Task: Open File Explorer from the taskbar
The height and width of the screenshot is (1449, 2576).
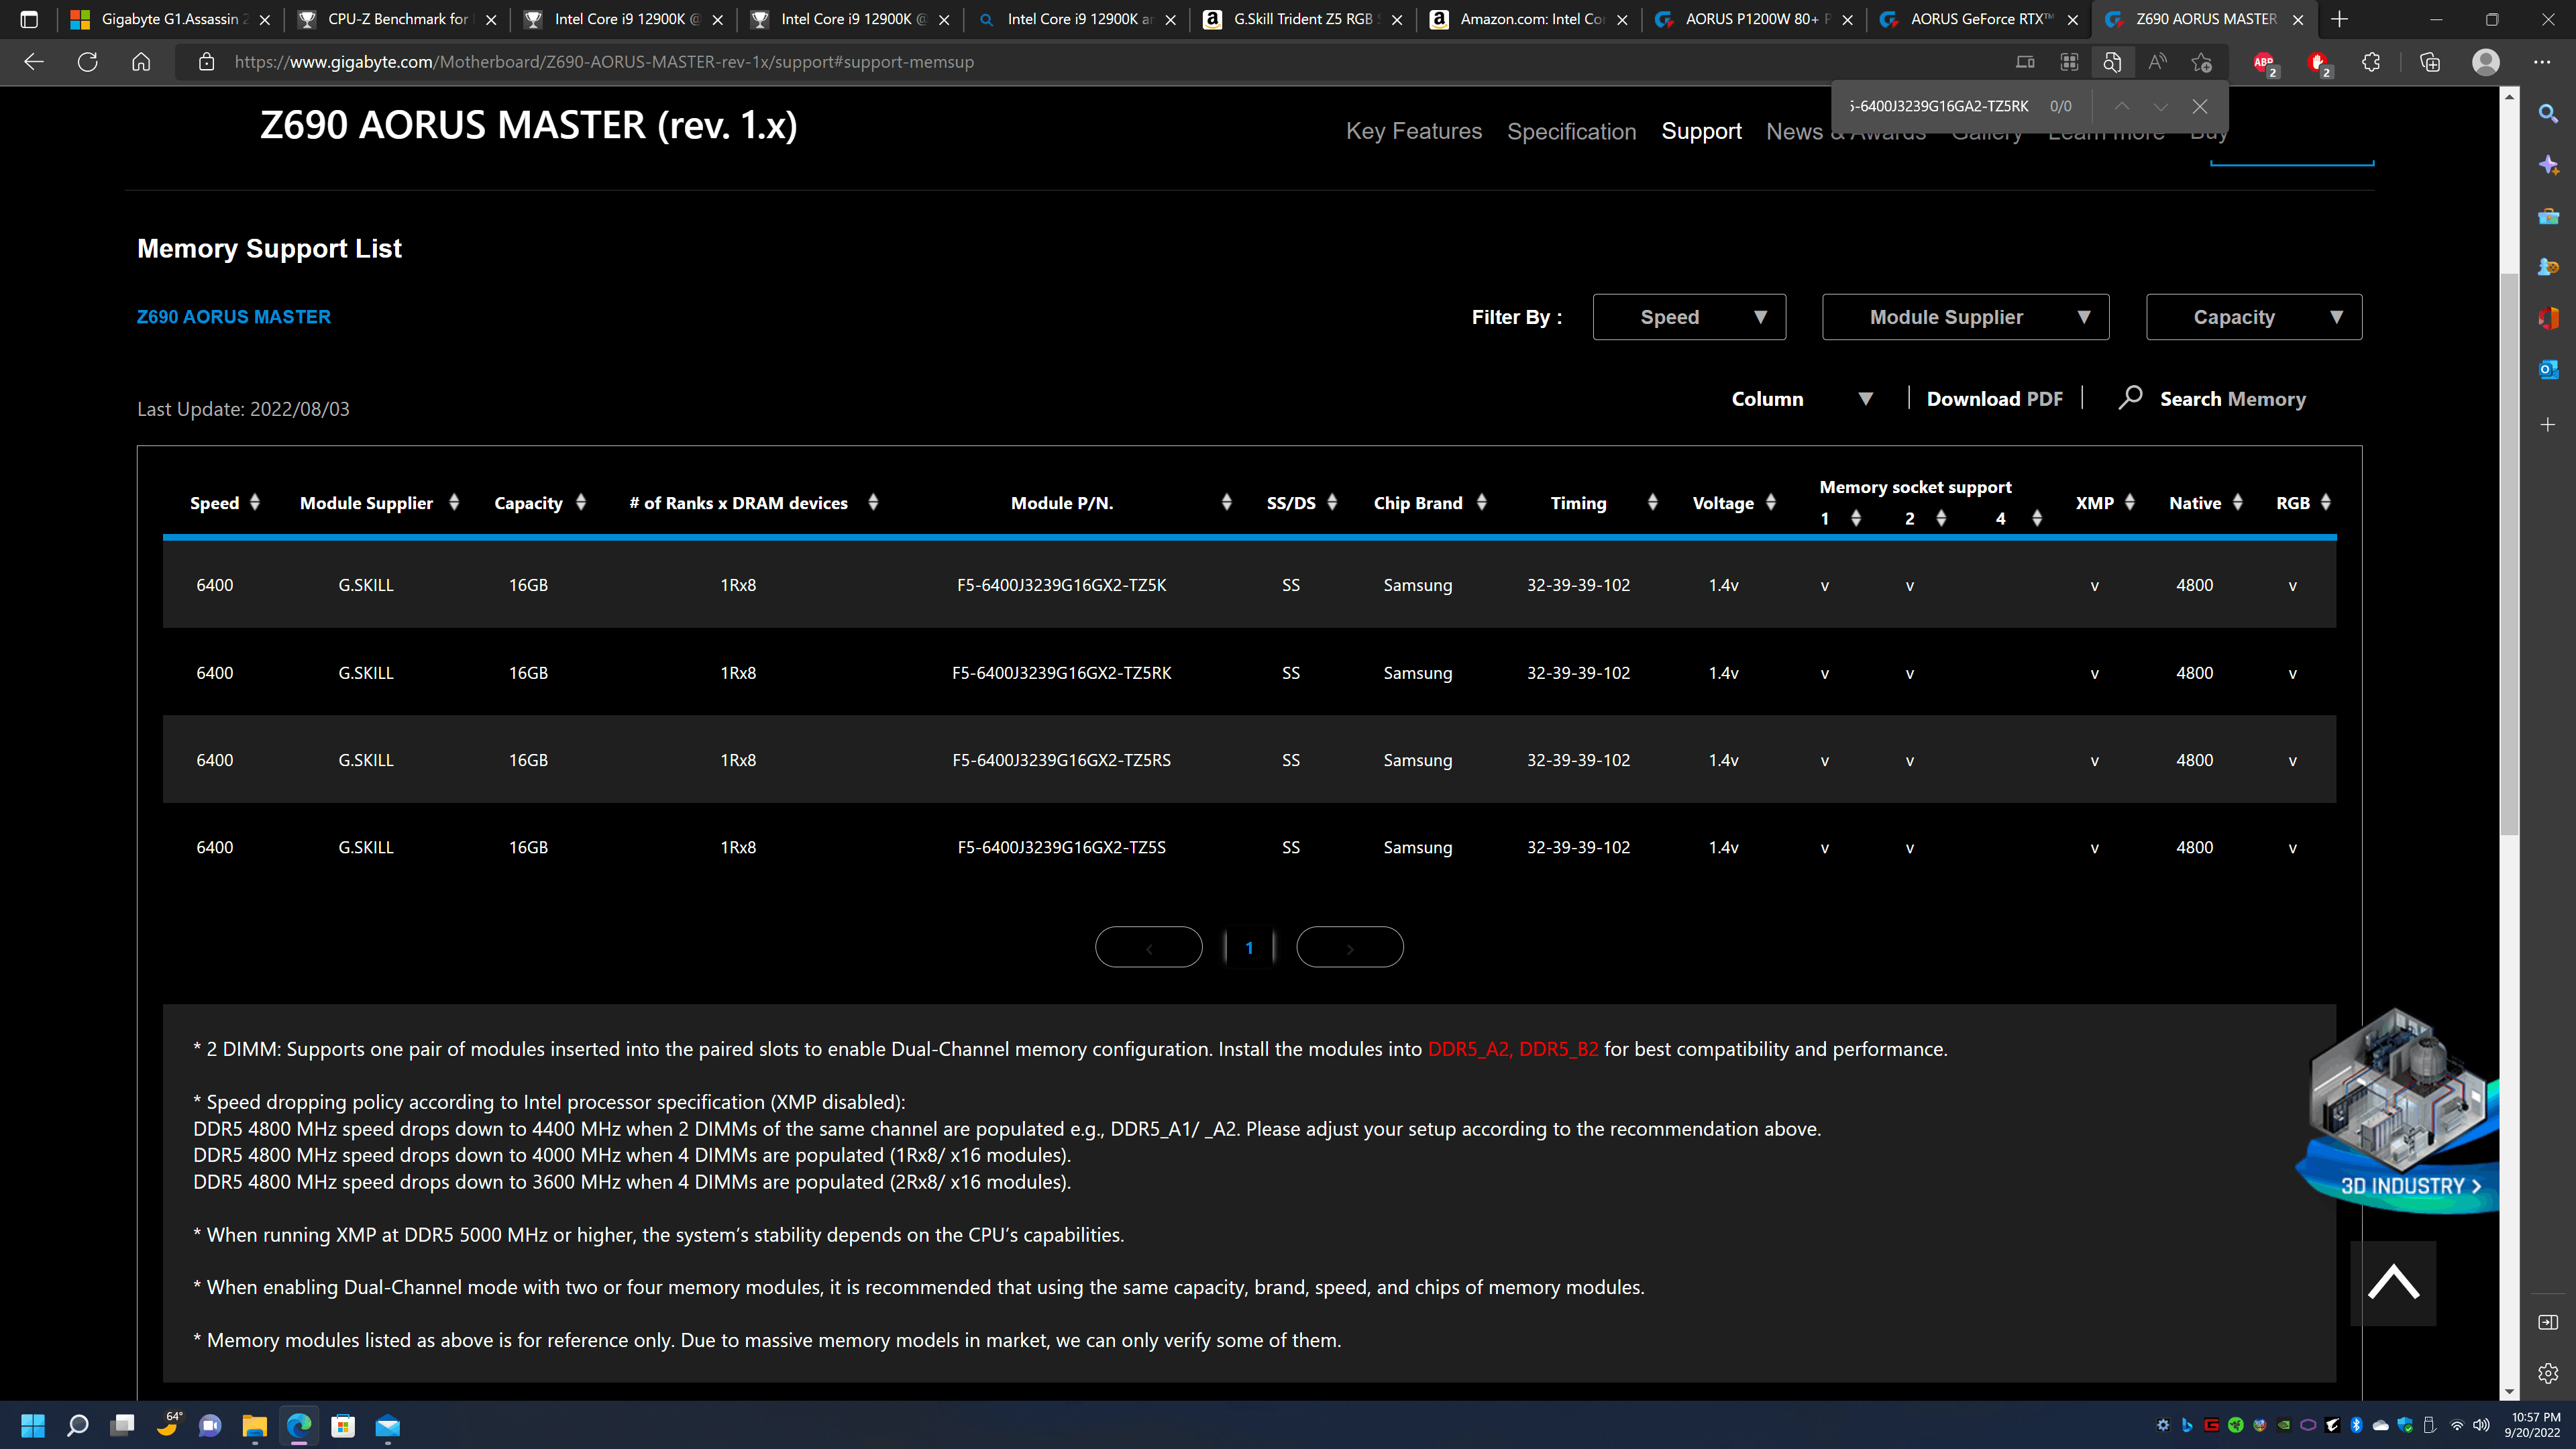Action: 254,1426
